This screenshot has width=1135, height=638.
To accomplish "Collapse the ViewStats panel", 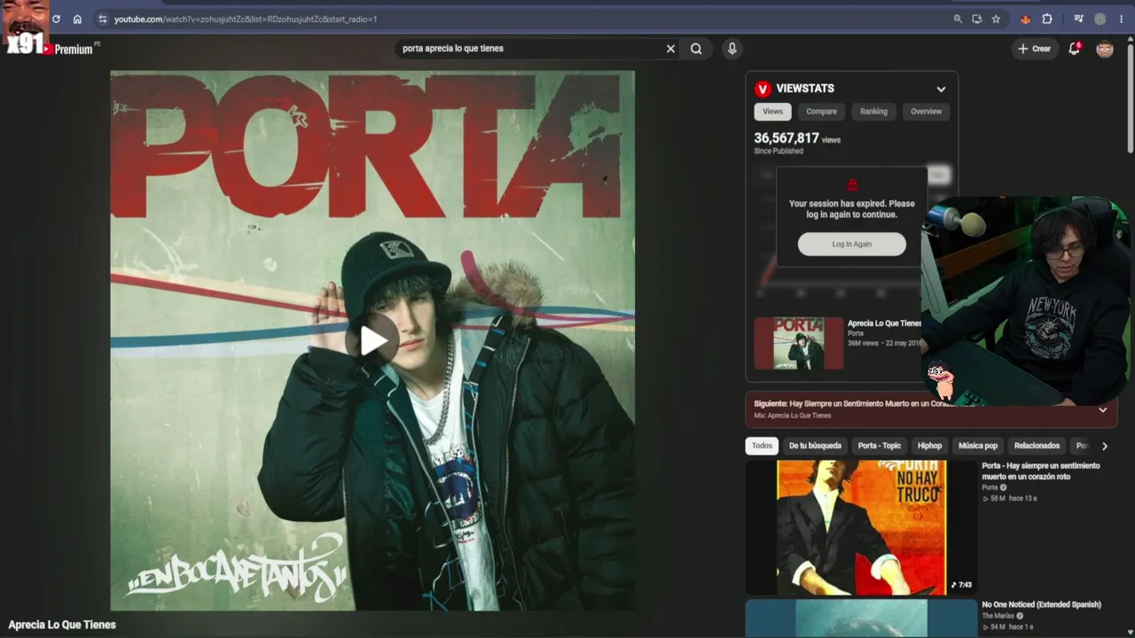I will click(941, 89).
